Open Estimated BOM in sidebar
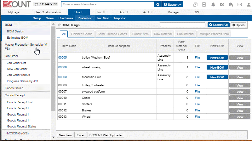The width and height of the screenshot is (252, 141). point(18,37)
